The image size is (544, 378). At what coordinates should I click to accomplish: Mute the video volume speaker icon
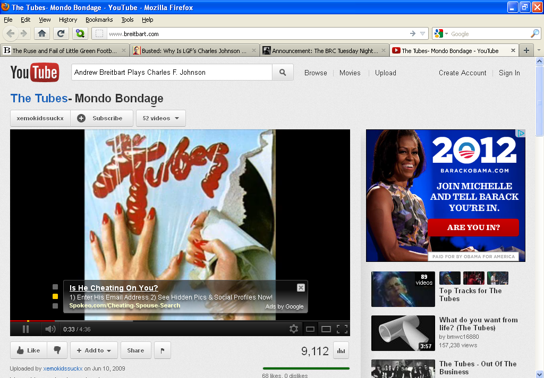(50, 329)
